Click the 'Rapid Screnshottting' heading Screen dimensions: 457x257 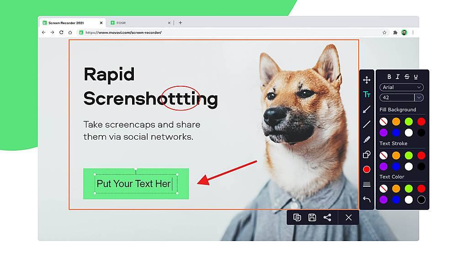(x=150, y=87)
